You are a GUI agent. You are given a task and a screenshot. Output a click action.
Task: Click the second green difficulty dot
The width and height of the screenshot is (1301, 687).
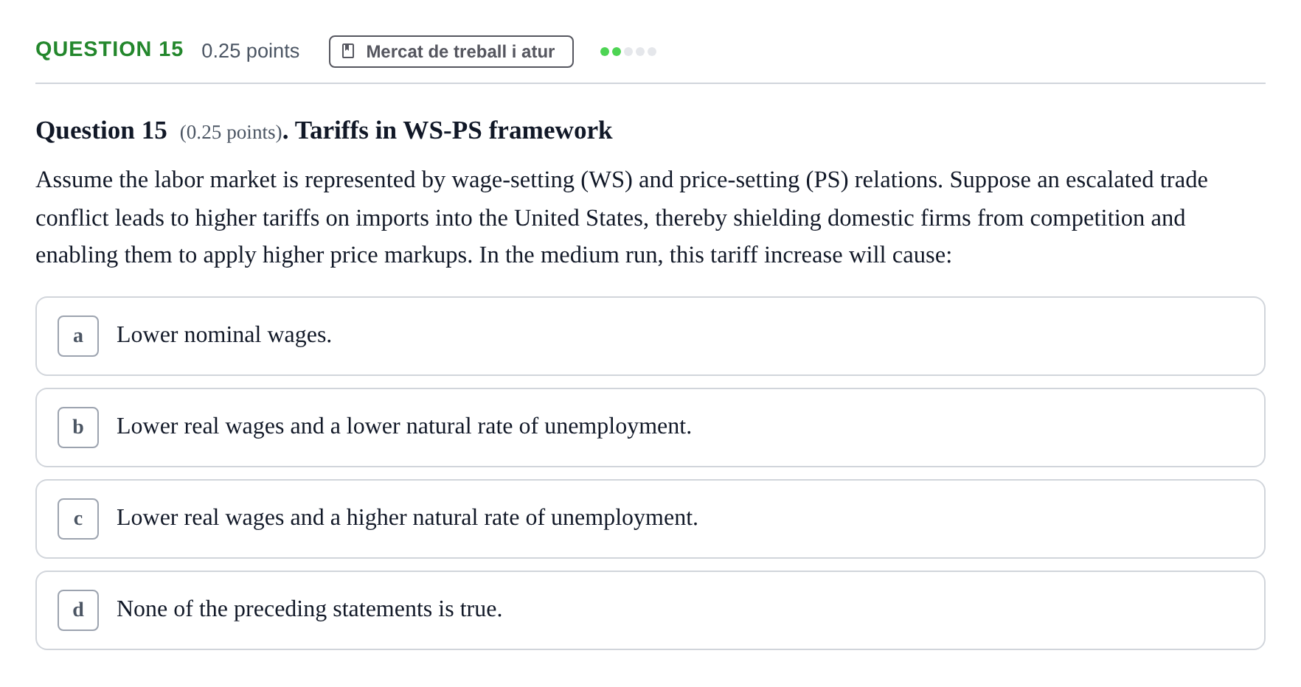pos(617,52)
